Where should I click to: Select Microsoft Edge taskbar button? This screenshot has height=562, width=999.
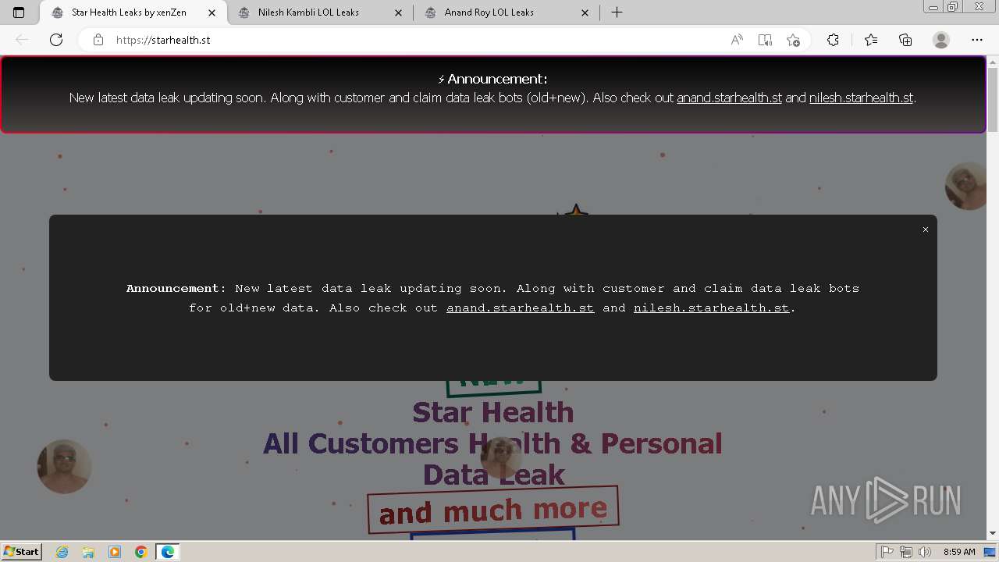point(168,552)
